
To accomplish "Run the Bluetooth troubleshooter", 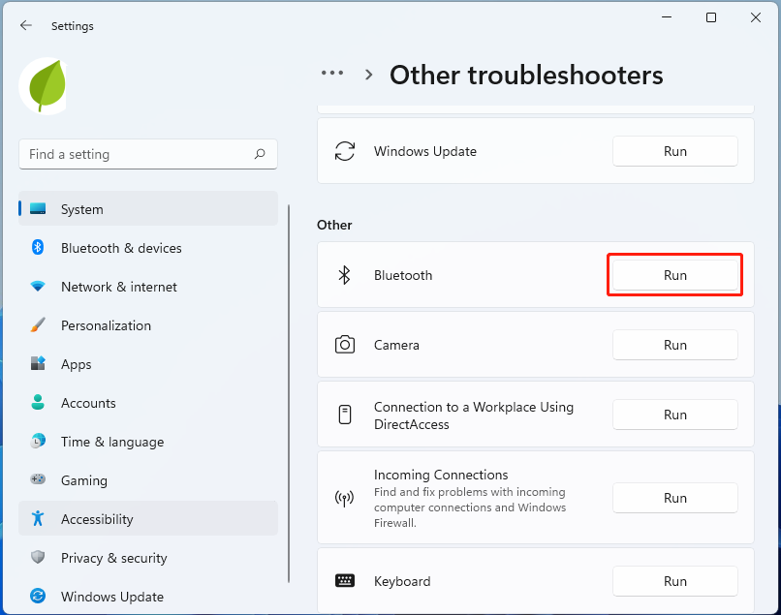I will coord(675,275).
